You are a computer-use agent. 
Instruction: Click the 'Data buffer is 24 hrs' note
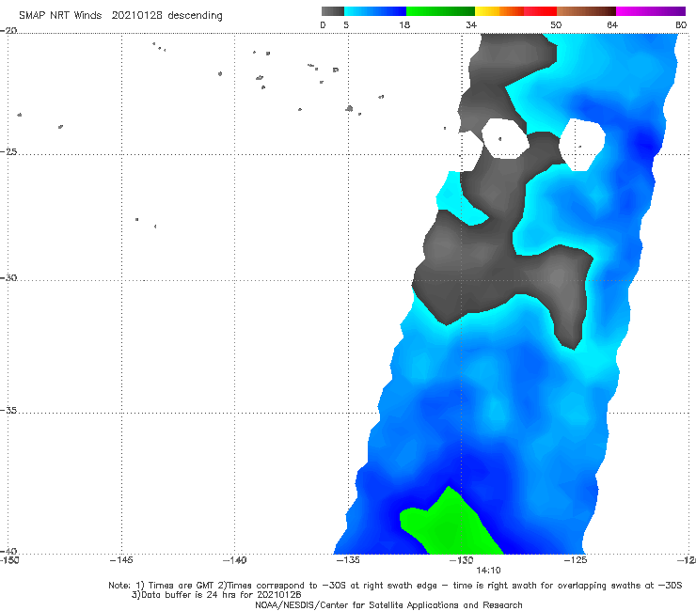[216, 595]
